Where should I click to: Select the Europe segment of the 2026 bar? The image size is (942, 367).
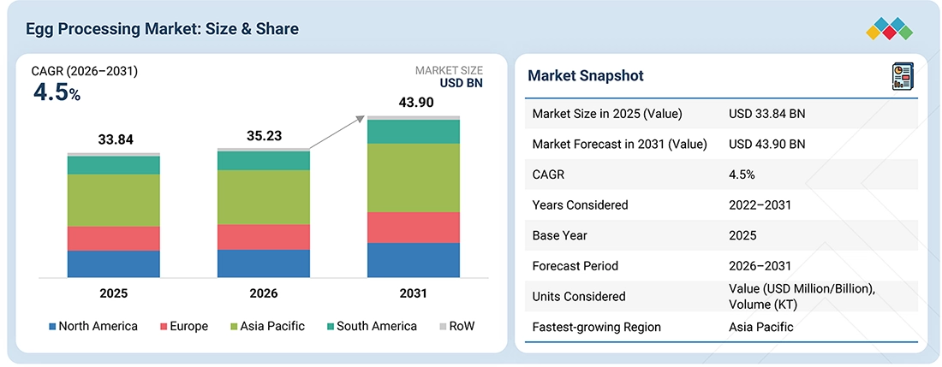coord(264,237)
